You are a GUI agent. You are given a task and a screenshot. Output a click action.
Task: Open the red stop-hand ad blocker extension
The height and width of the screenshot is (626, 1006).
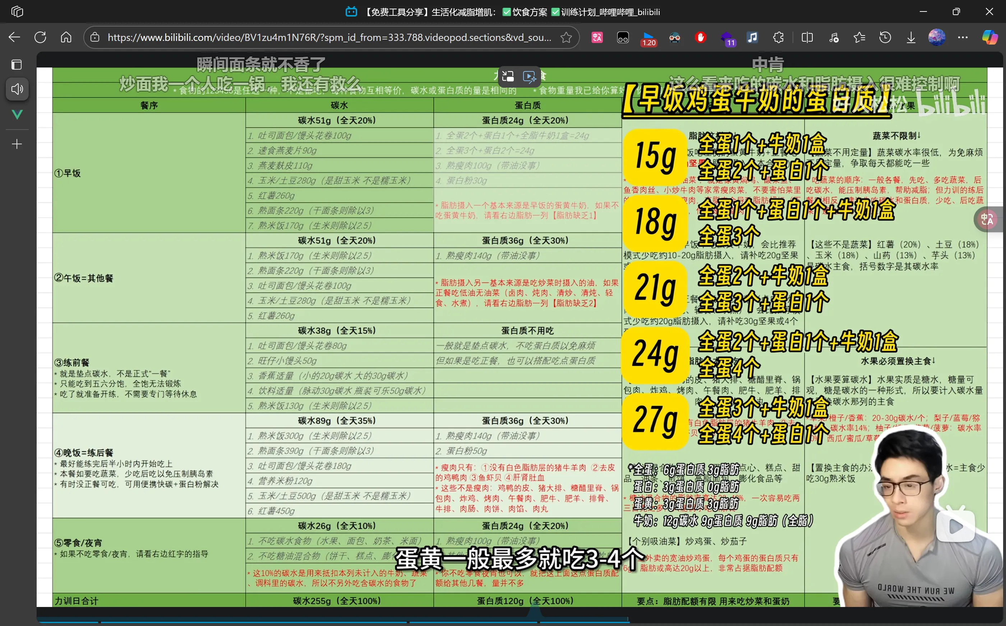[x=701, y=38]
